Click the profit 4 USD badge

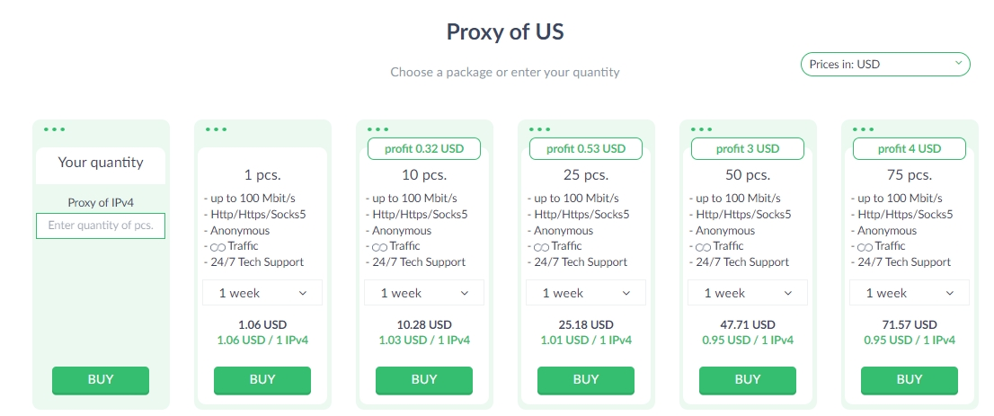(909, 149)
